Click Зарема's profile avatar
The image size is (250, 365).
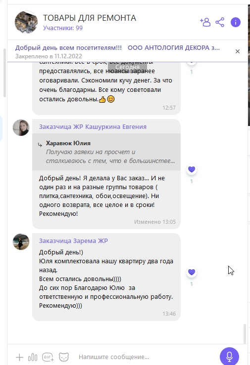coord(21,242)
